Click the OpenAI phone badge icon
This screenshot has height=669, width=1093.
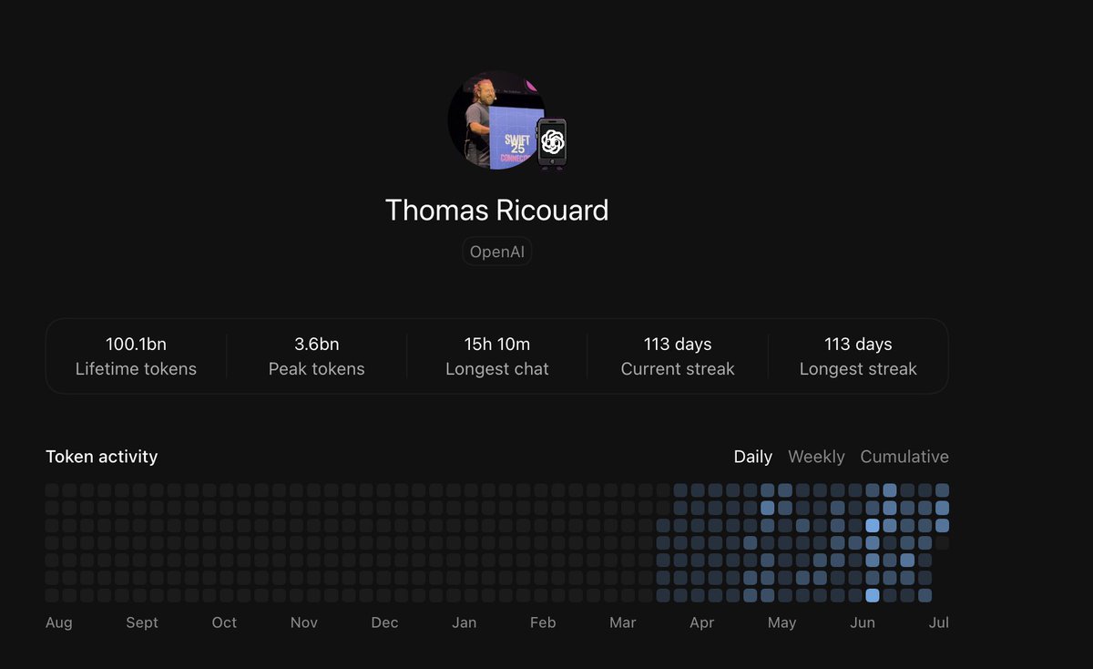(552, 144)
